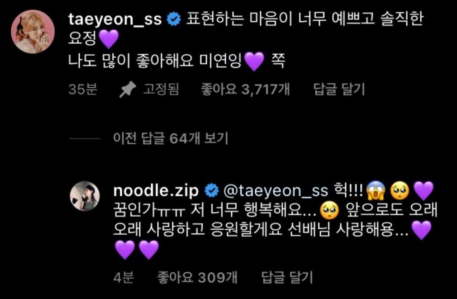Click the 4분 timestamp on reply
Screen dimensions: 457x299
pos(124,277)
